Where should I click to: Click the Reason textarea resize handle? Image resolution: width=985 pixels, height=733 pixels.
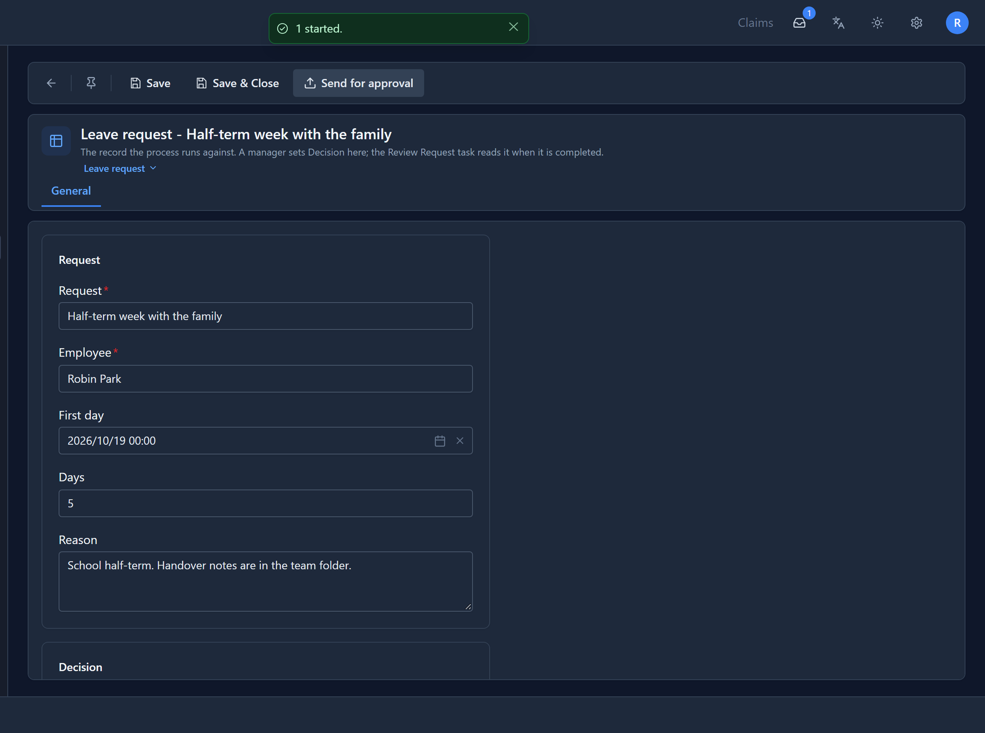tap(468, 607)
